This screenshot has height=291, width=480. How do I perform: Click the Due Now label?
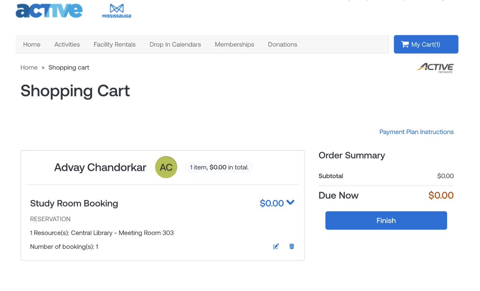point(338,195)
